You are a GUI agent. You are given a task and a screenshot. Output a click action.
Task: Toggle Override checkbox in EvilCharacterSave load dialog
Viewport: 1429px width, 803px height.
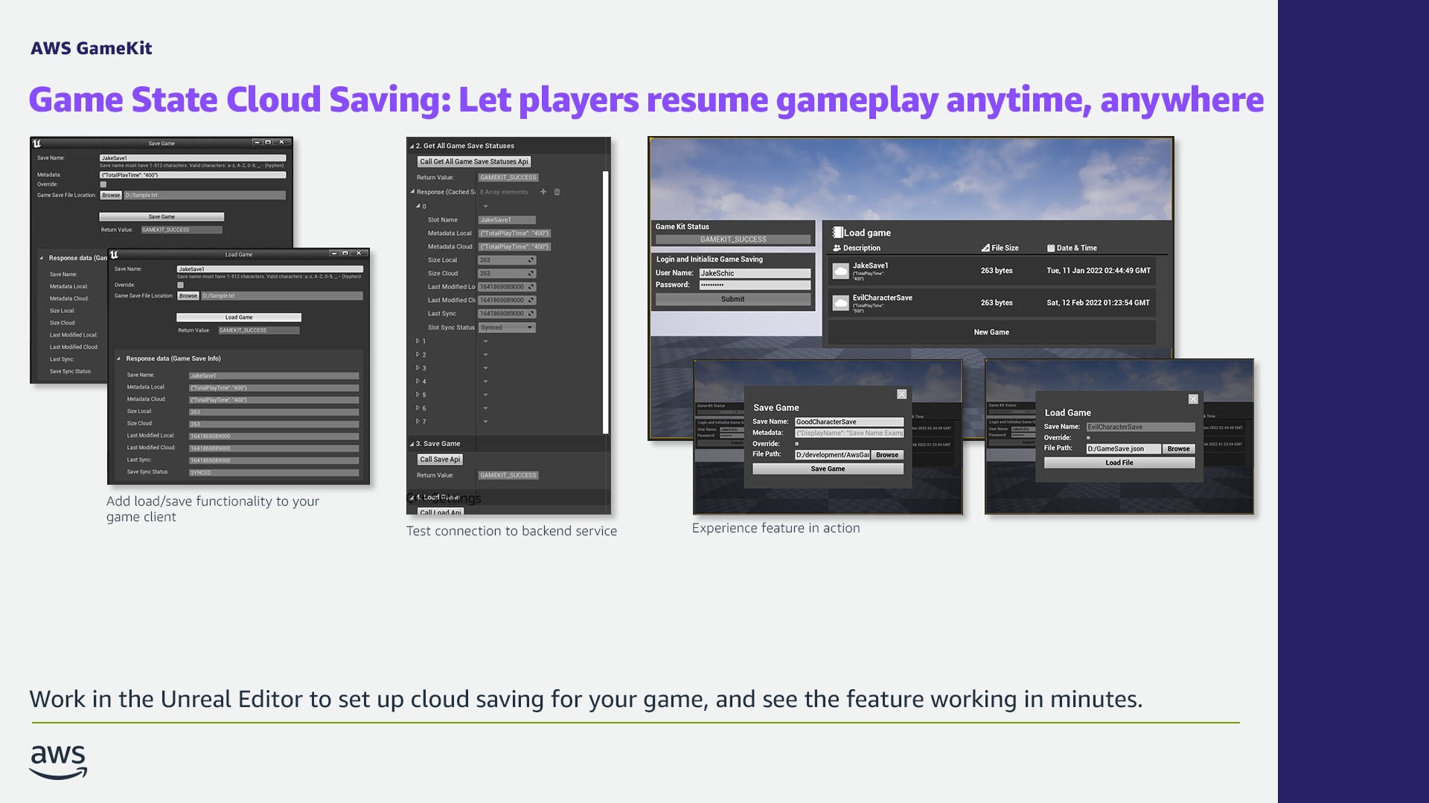[x=1088, y=438]
